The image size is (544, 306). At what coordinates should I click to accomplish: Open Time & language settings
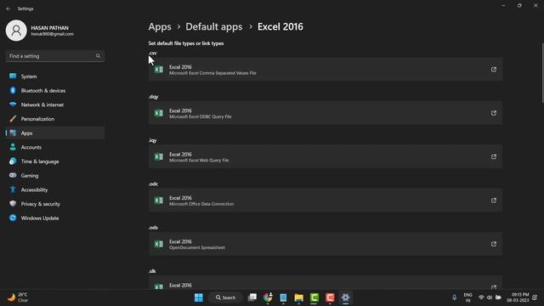pyautogui.click(x=55, y=161)
